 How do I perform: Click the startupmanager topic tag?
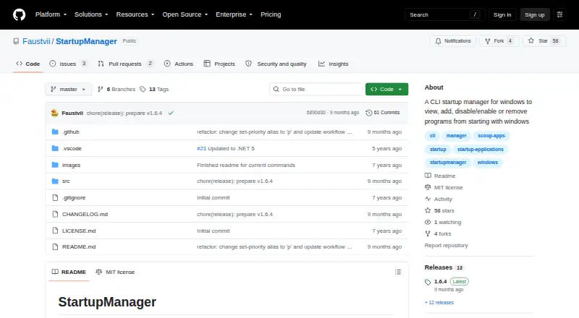[448, 163]
